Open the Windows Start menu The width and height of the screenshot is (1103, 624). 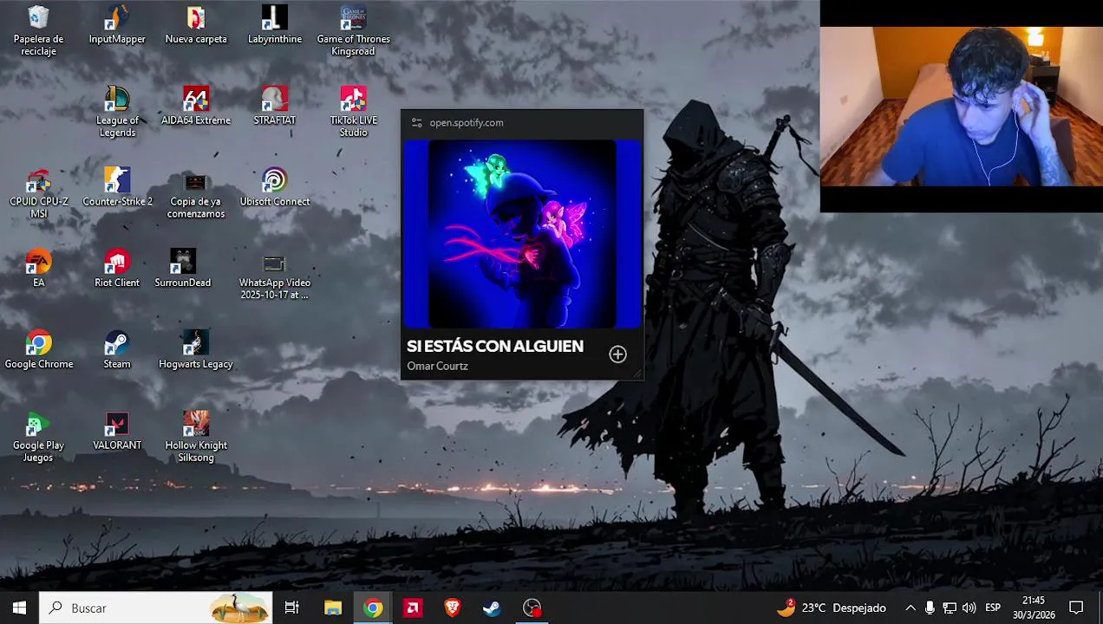(19, 608)
